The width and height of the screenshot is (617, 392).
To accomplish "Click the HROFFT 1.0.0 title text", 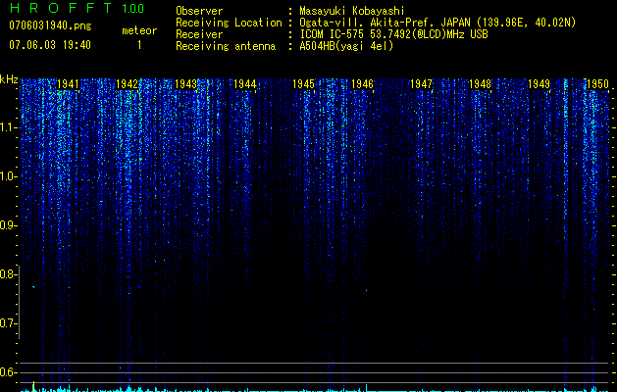I will click(x=77, y=8).
